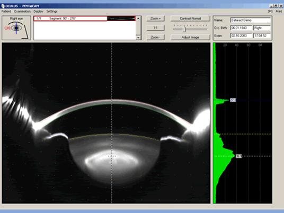284x213 pixels.
Task: Open the Settings menu
Action: coord(52,11)
